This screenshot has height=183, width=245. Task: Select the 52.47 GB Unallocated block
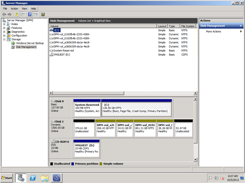183,128
